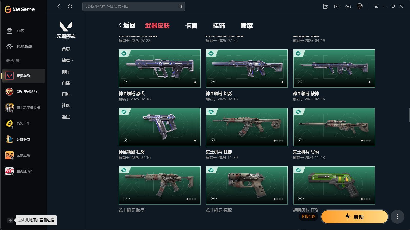Select 英雄联盟 in recent games list
The width and height of the screenshot is (410, 230).
tap(24, 139)
